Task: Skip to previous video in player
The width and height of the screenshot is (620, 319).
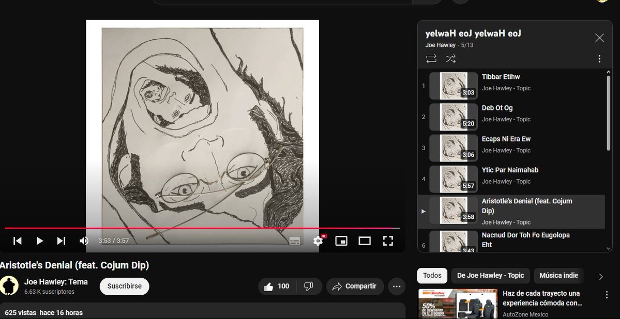Action: [x=18, y=241]
